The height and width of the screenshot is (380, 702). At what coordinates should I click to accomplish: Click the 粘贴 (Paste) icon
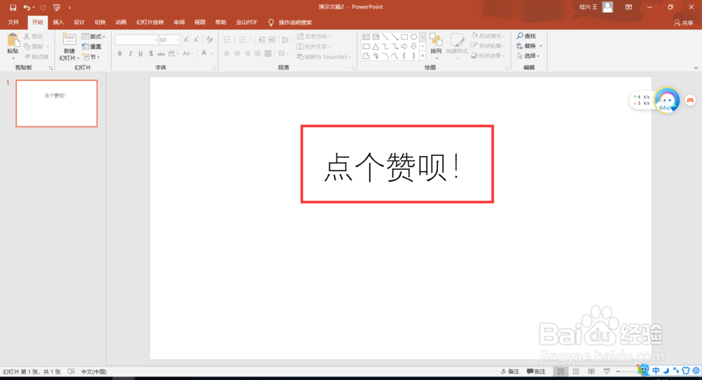[x=13, y=40]
